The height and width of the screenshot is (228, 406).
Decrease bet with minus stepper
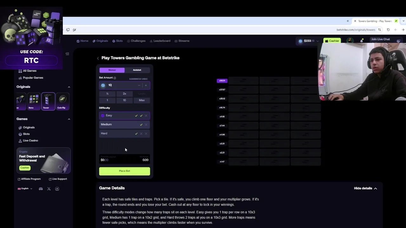tap(139, 85)
